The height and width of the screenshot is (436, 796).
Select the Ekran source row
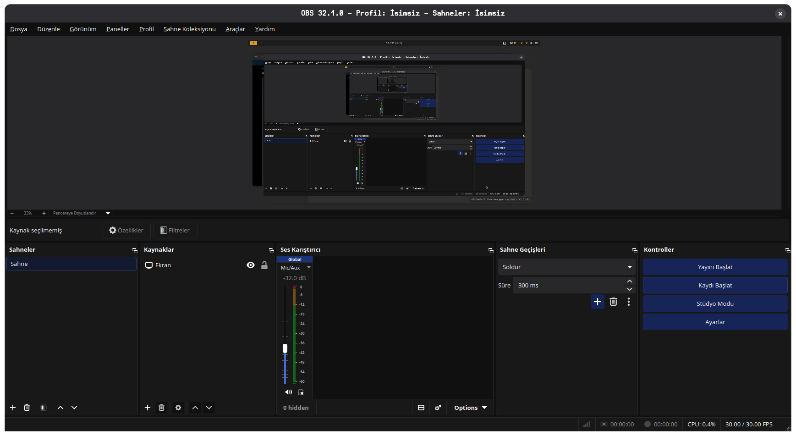pos(207,265)
